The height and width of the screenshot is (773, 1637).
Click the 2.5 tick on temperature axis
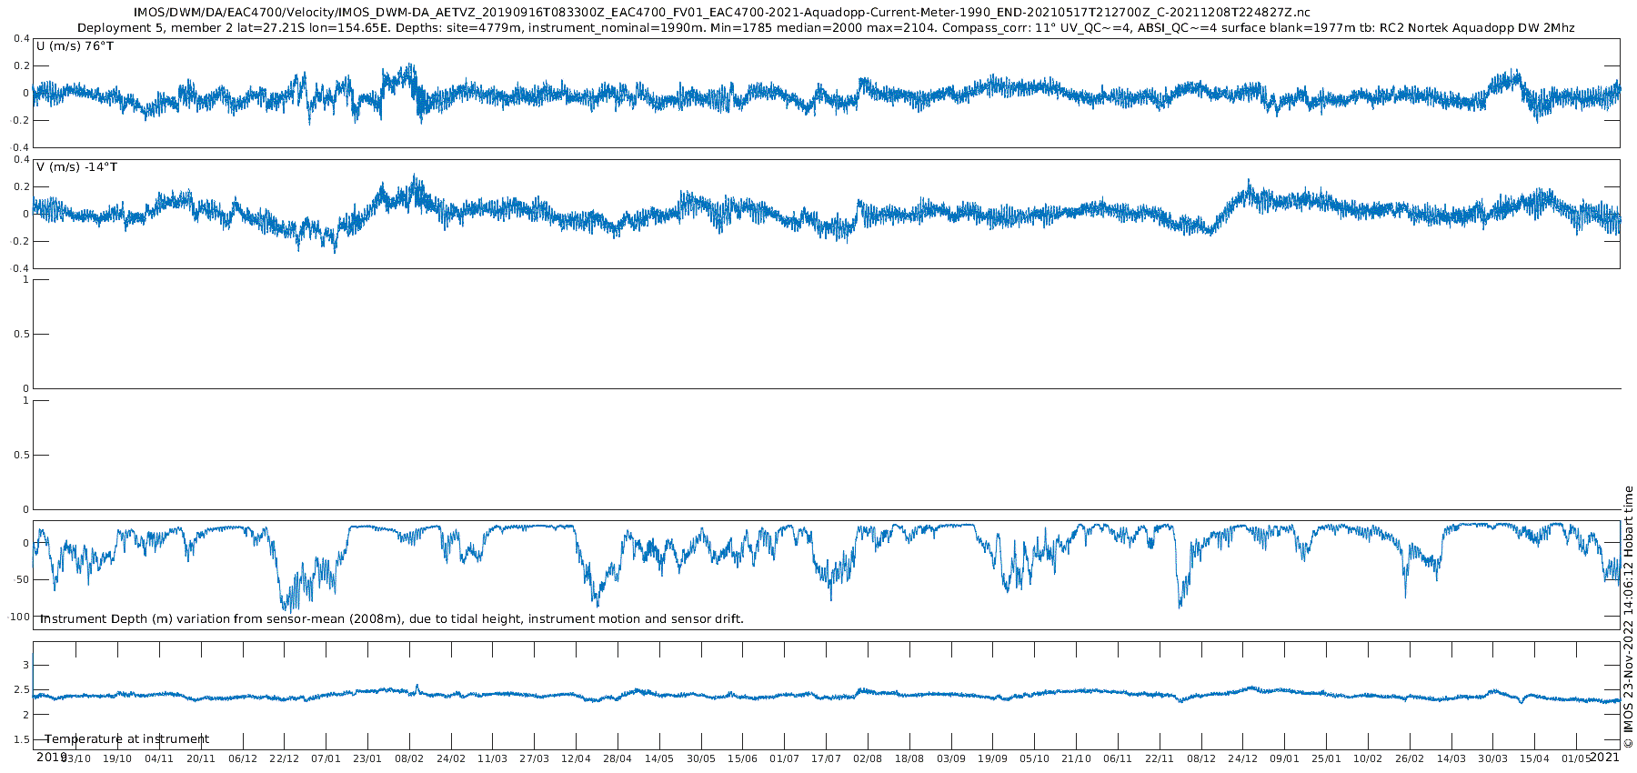pos(22,690)
